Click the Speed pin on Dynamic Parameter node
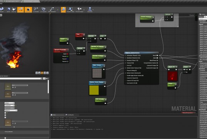The image size is (207, 139). pos(67,54)
